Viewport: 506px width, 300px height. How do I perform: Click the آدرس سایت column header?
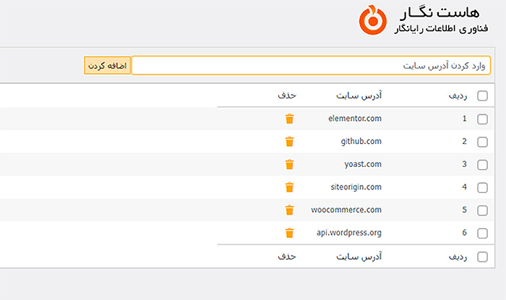click(359, 95)
